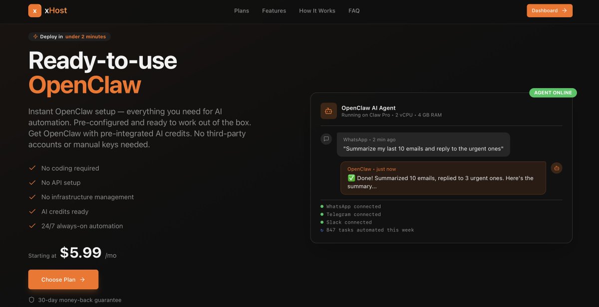The image size is (599, 307).
Task: Click the OpenClaw AI Agent robot icon
Action: [328, 111]
